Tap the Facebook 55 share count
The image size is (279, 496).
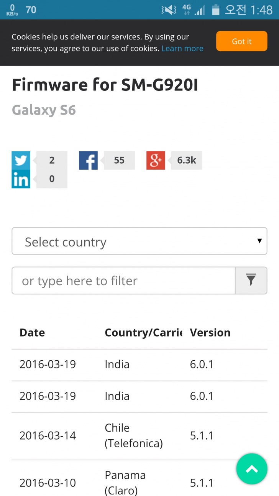click(119, 160)
